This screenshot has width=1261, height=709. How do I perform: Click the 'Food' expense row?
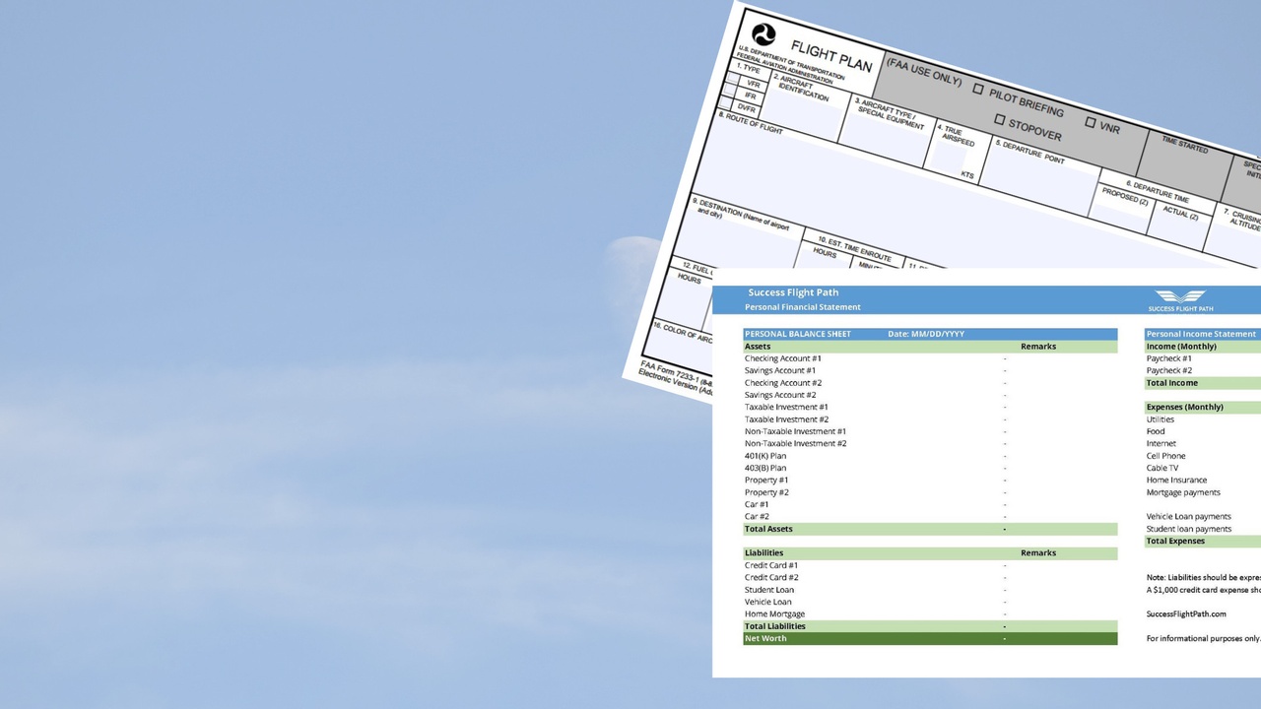[1202, 431]
